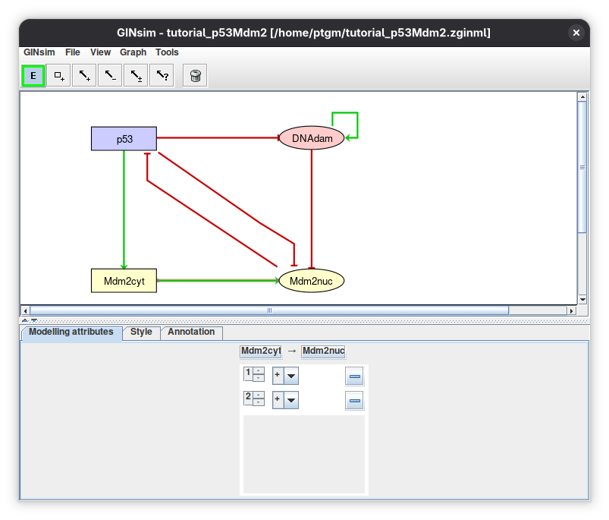The width and height of the screenshot is (609, 520).
Task: Select the DNAdam node
Action: tap(312, 138)
